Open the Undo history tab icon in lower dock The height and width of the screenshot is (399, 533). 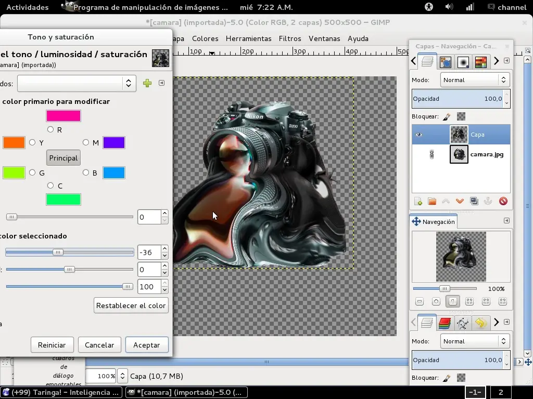point(480,323)
